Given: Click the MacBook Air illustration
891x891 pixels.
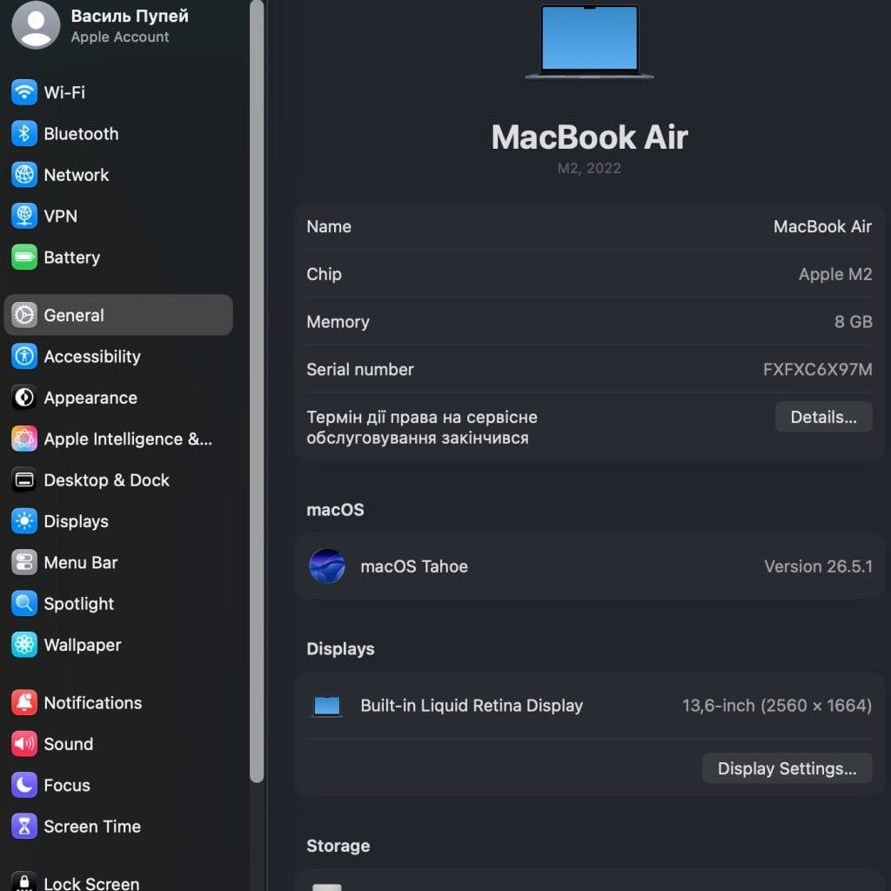Looking at the screenshot, I should pos(589,42).
